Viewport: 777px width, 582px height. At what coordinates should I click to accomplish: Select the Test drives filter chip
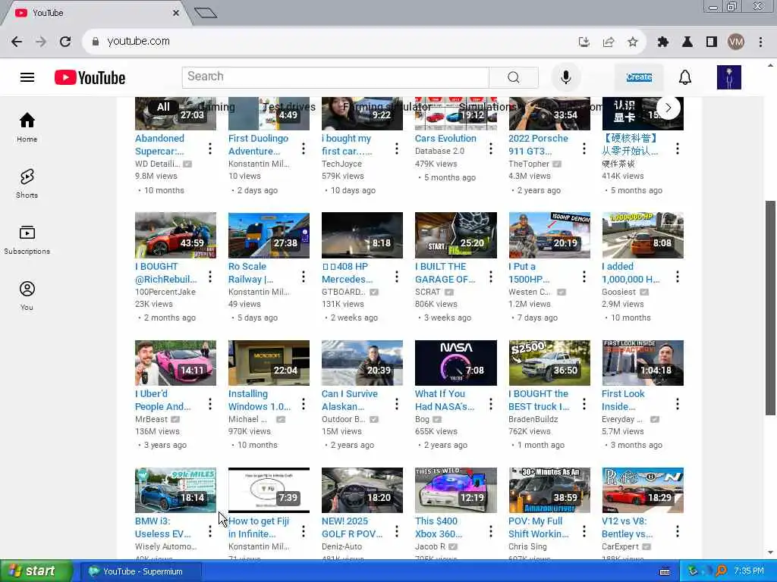[288, 107]
